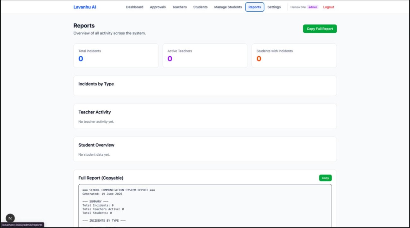Open the Dashboard nav item

135,7
